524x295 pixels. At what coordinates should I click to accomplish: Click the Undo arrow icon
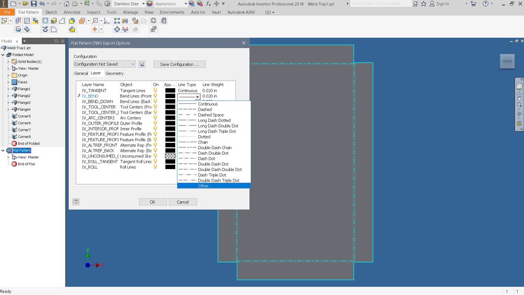click(x=42, y=4)
